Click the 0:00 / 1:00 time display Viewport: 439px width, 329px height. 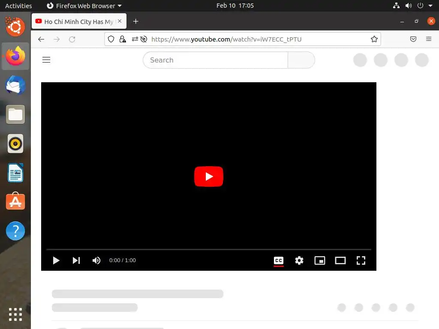(122, 260)
